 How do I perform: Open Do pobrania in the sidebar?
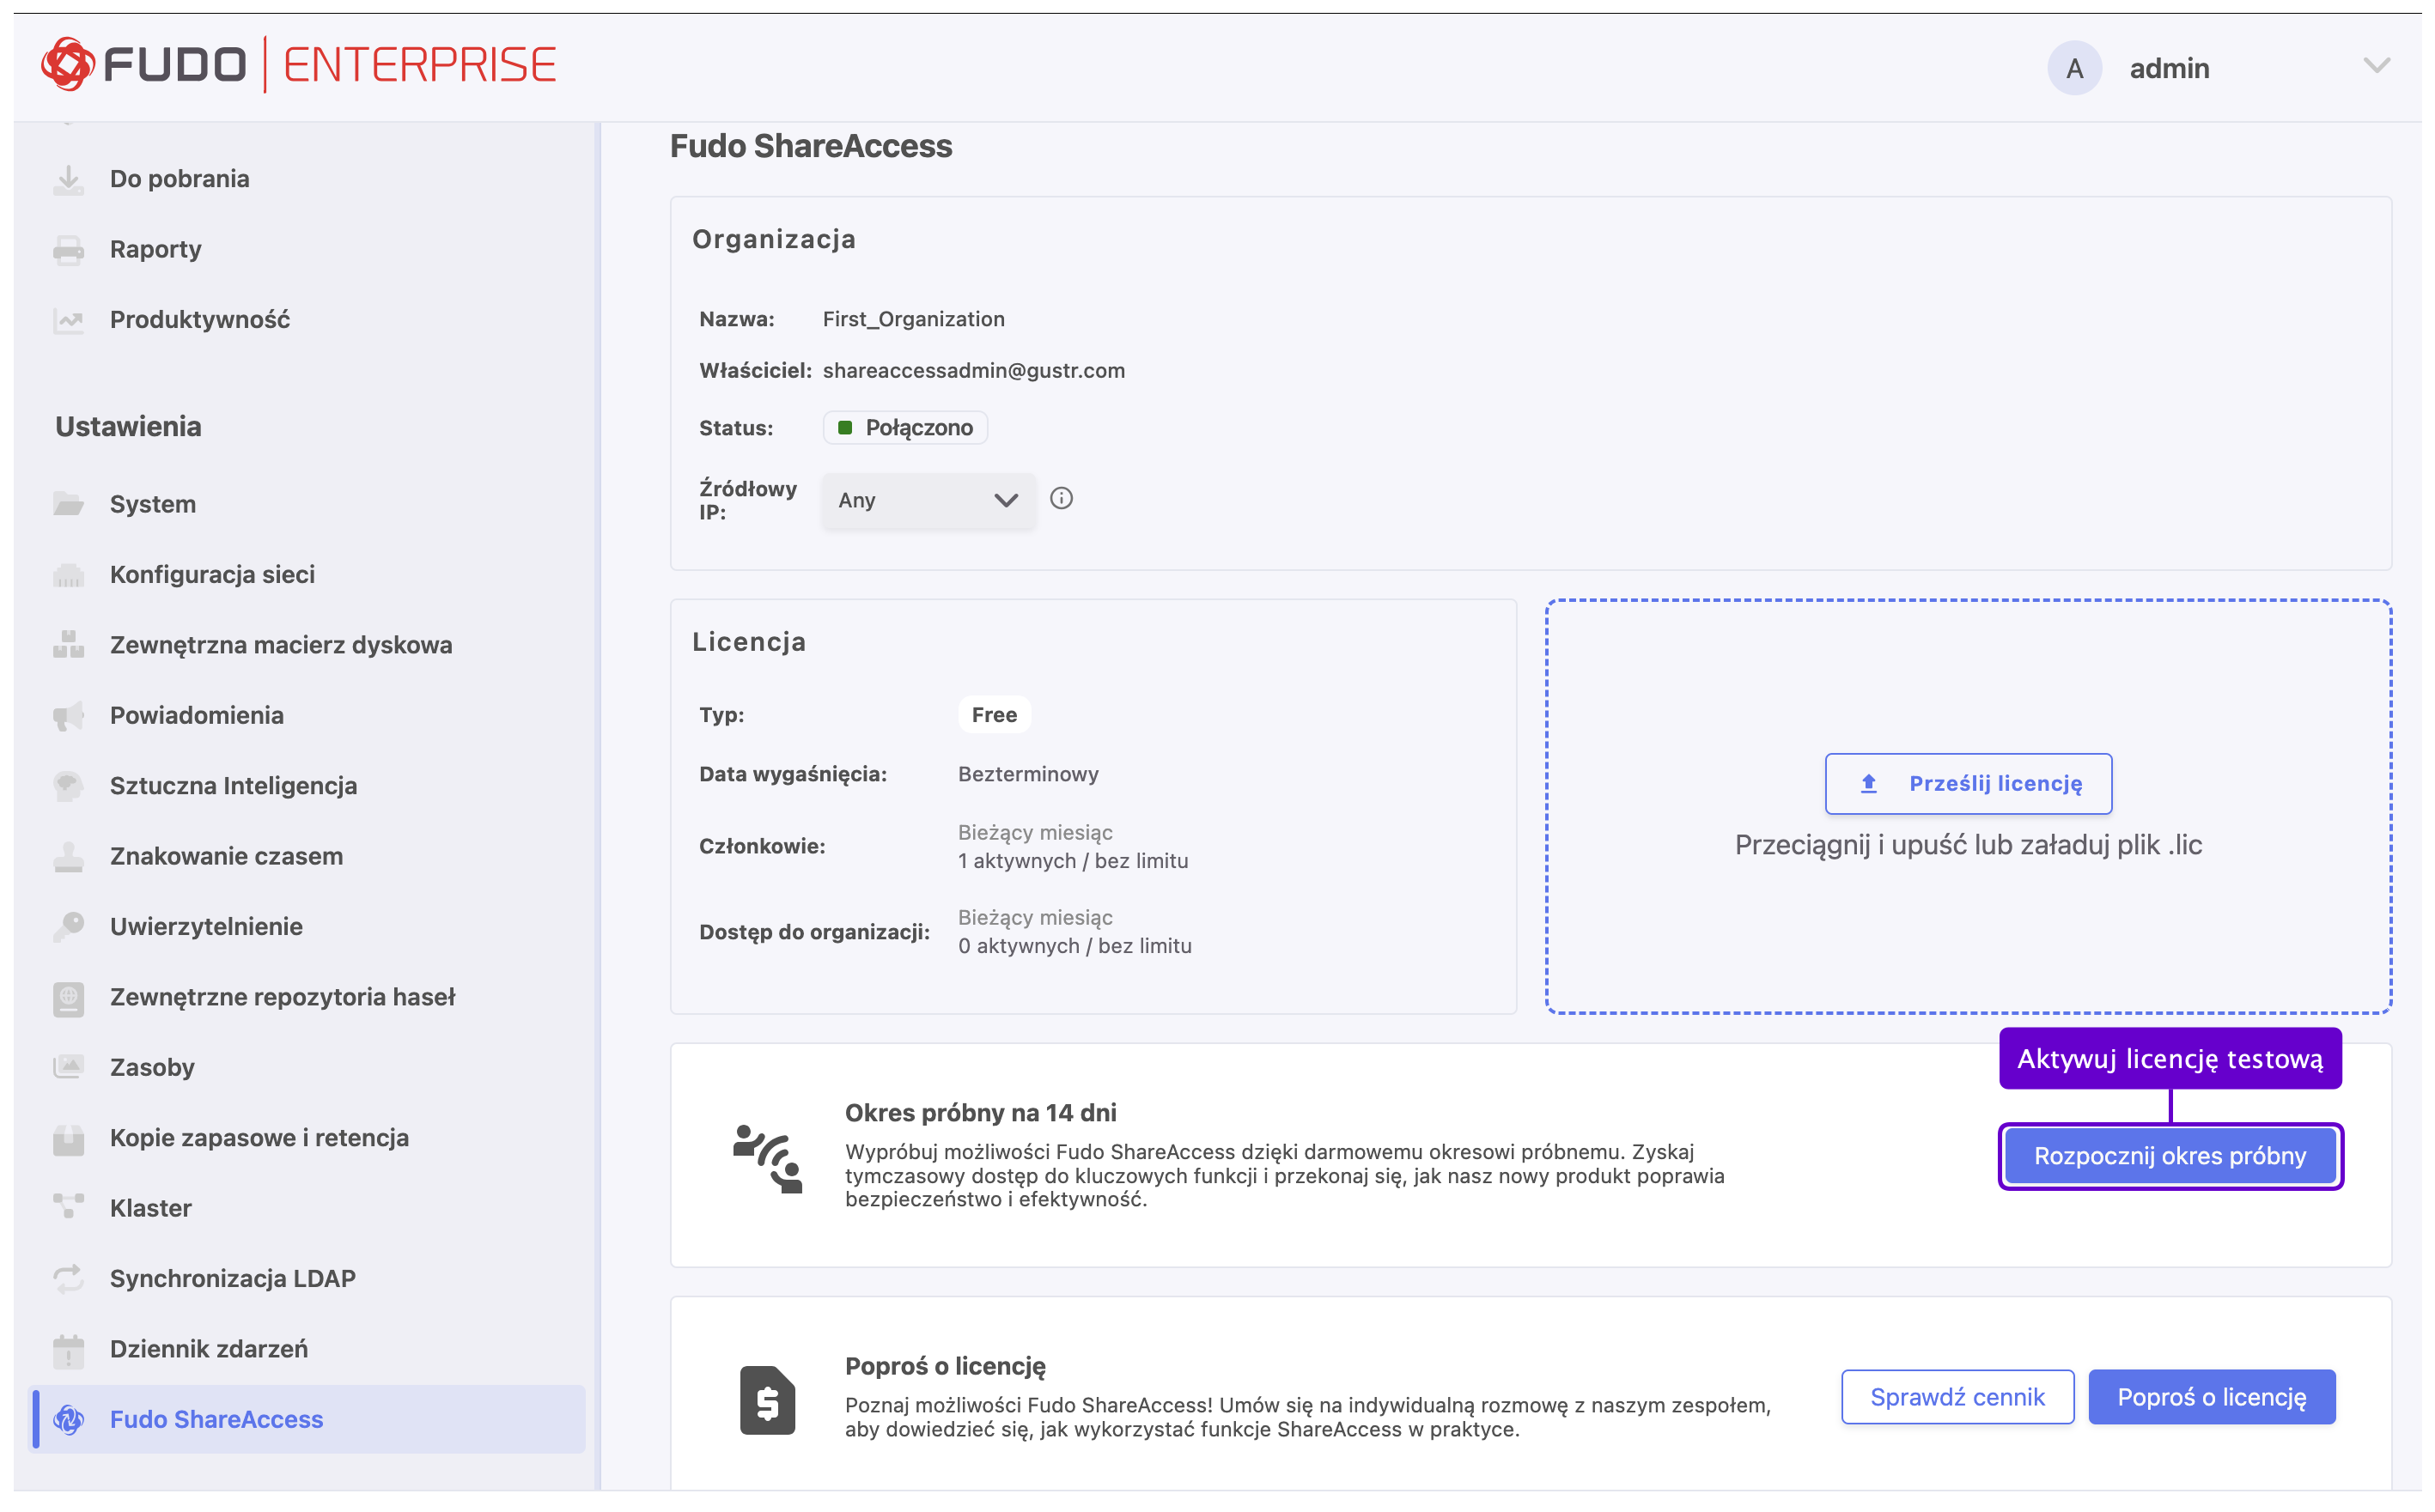pos(179,179)
